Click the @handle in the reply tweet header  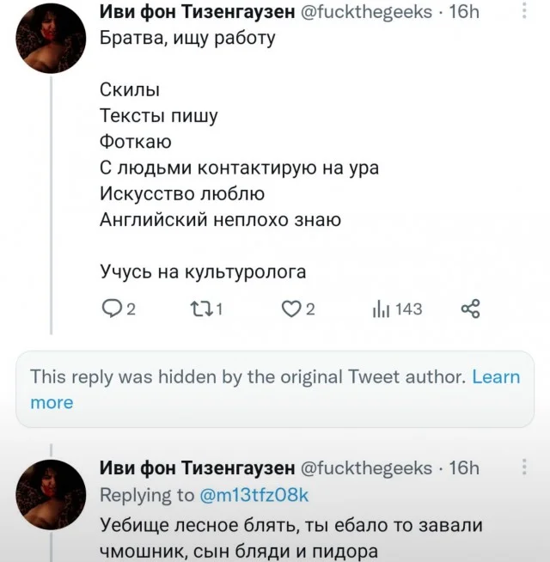(x=367, y=468)
